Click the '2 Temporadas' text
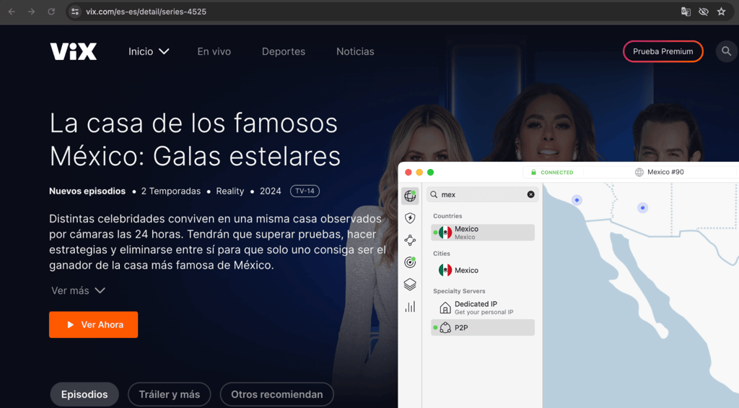 pyautogui.click(x=170, y=191)
